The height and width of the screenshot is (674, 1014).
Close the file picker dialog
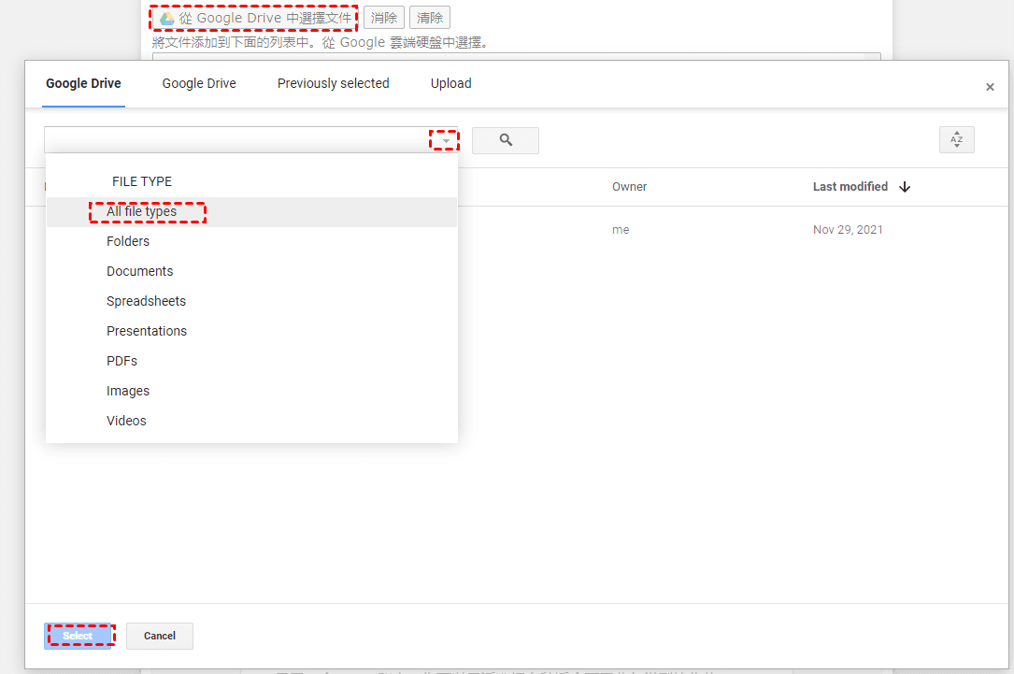[990, 87]
